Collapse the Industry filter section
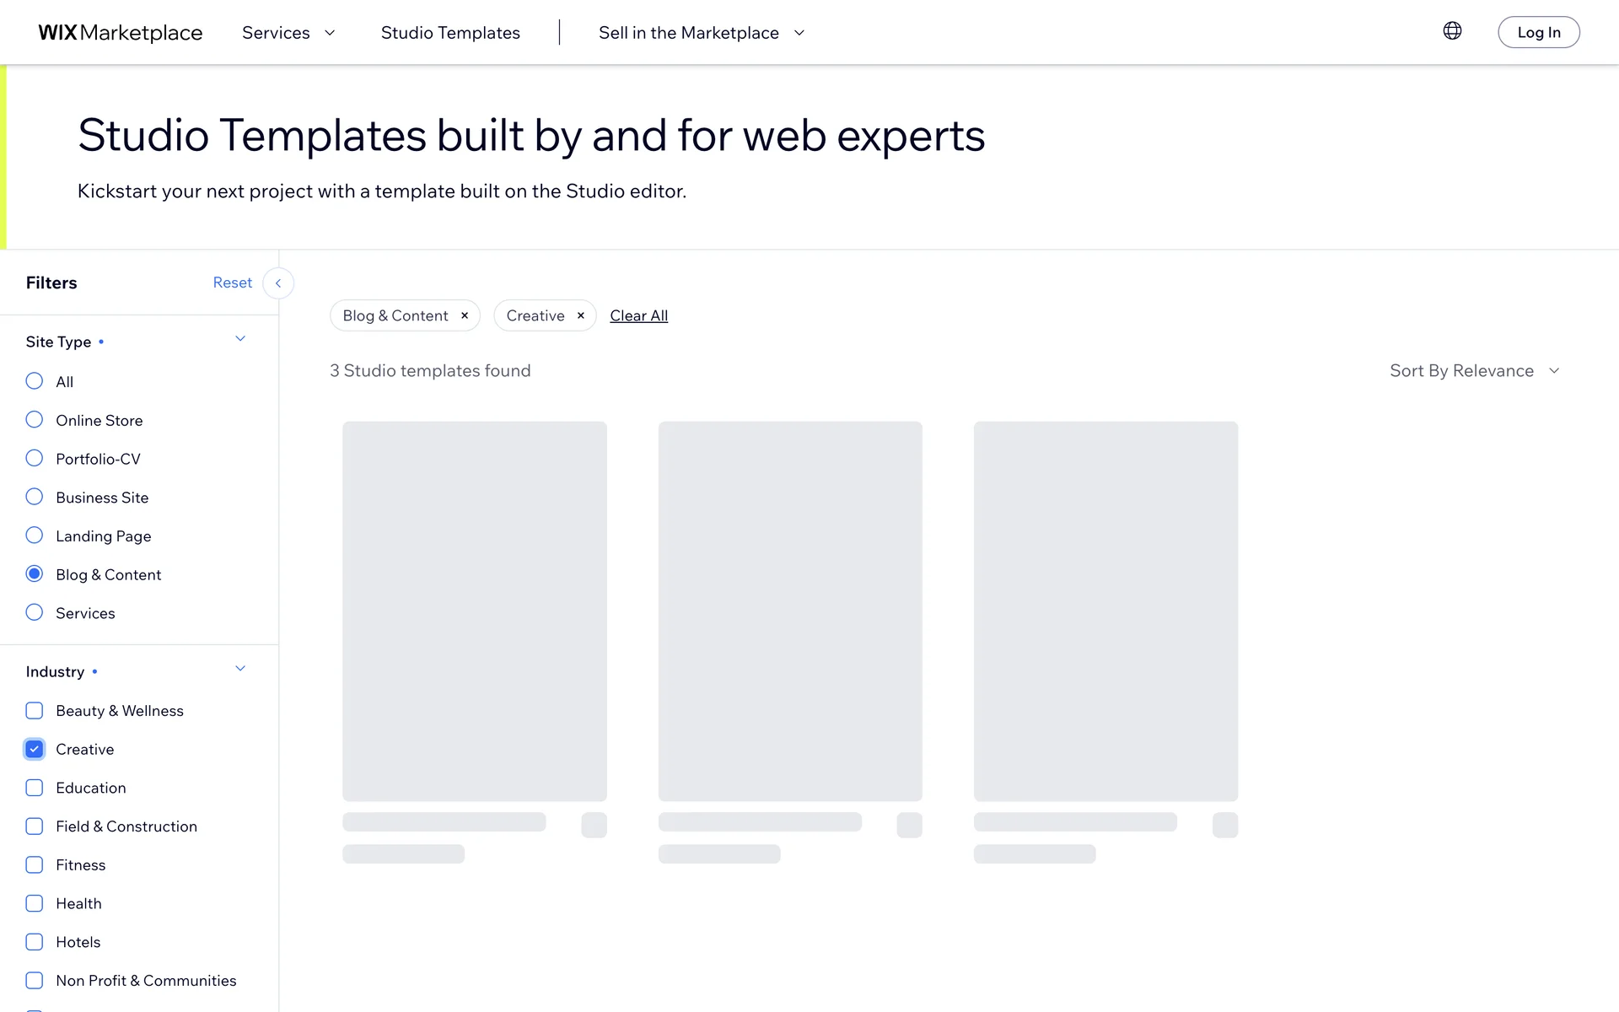This screenshot has height=1012, width=1619. click(240, 669)
